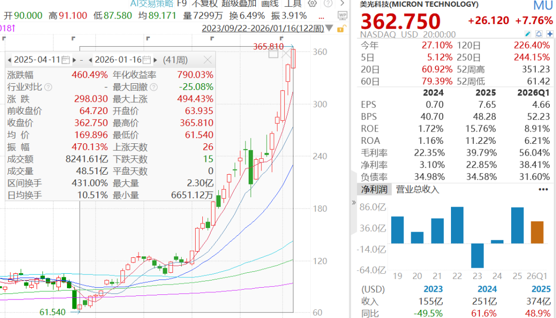Click the orange 26Q1 profit bar
Viewport: 556px width, 318px height.
tap(537, 232)
